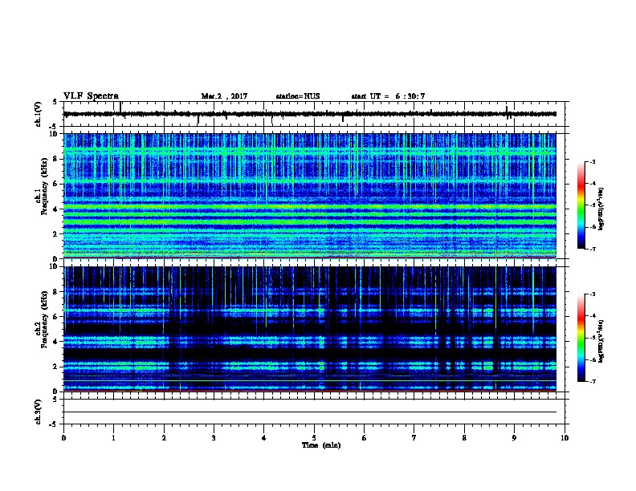The width and height of the screenshot is (636, 491).
Task: Click the bright 3 kHz band in ch.1 spectrogram
Action: (310, 222)
